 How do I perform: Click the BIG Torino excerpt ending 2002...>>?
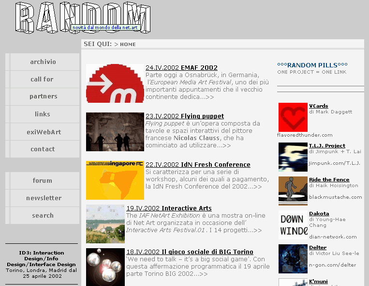(198, 267)
